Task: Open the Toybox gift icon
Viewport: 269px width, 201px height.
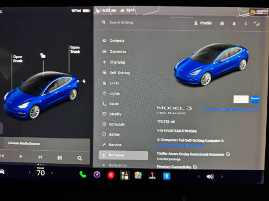Action: (x=138, y=175)
